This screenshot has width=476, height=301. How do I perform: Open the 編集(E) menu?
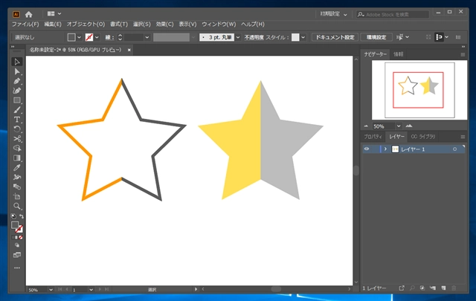[53, 25]
